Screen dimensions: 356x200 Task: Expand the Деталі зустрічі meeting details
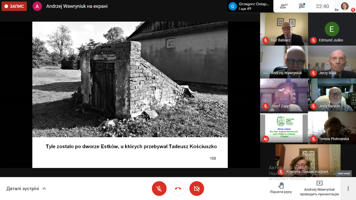pos(26,189)
